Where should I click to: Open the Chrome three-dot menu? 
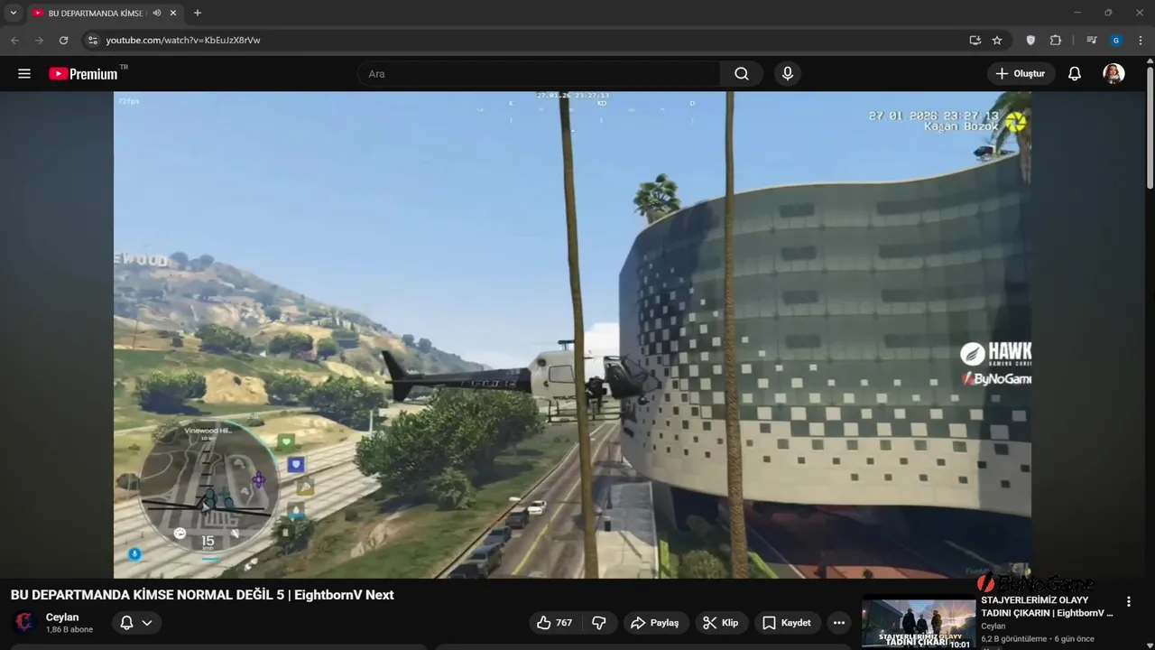(1141, 40)
